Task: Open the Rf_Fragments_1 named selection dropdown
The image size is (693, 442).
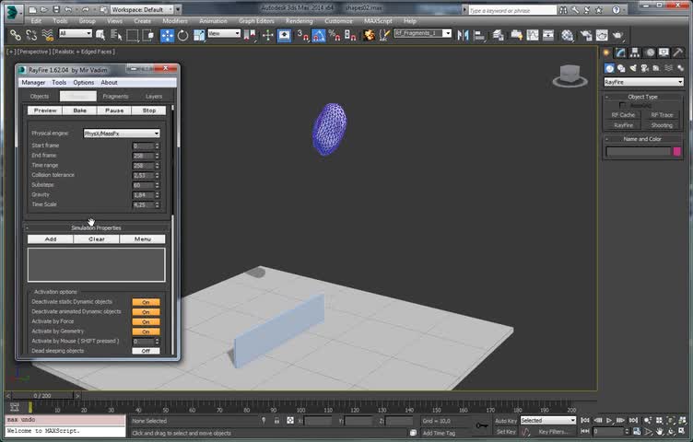Action: (x=423, y=33)
